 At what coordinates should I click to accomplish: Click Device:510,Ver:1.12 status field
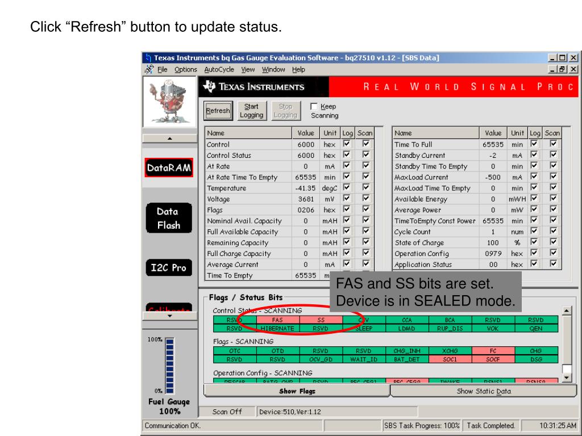click(337, 412)
